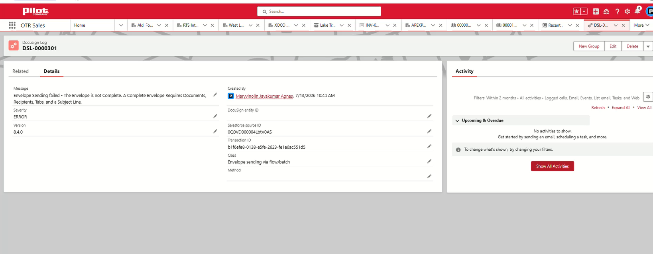Image resolution: width=653 pixels, height=254 pixels.
Task: Click the user profile avatar
Action: tap(649, 12)
